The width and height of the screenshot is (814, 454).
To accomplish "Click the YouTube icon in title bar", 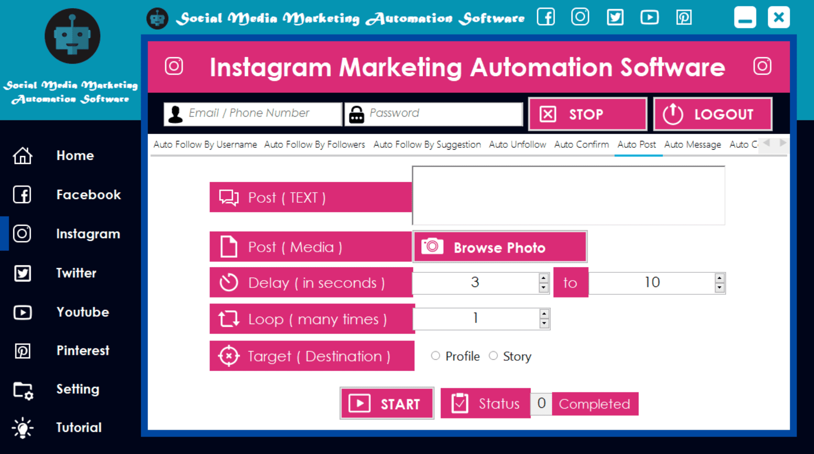I will (649, 17).
